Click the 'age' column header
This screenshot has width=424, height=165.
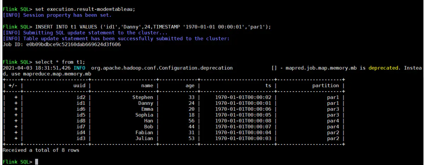coord(190,85)
